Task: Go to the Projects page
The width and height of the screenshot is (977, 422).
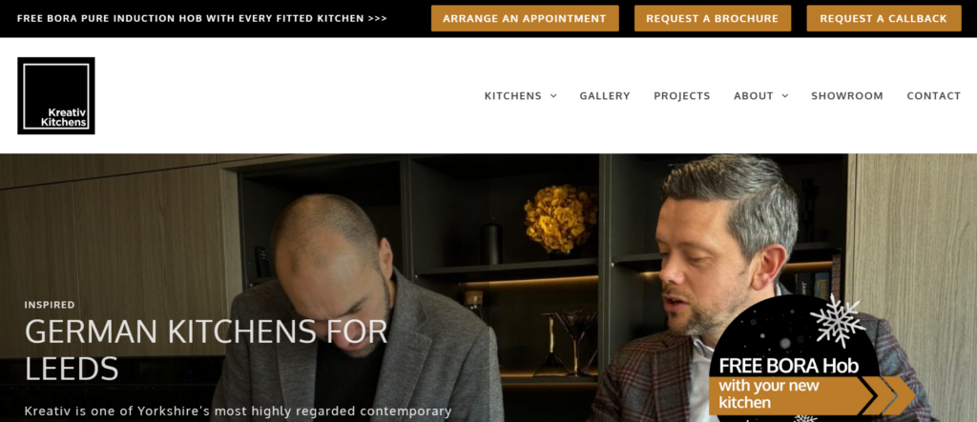Action: click(x=681, y=96)
